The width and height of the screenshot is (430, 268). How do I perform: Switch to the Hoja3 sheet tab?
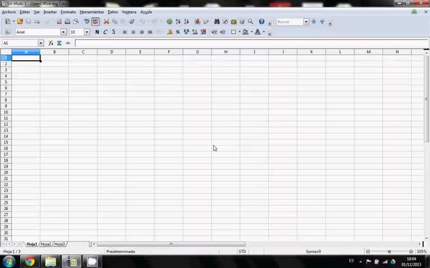59,244
